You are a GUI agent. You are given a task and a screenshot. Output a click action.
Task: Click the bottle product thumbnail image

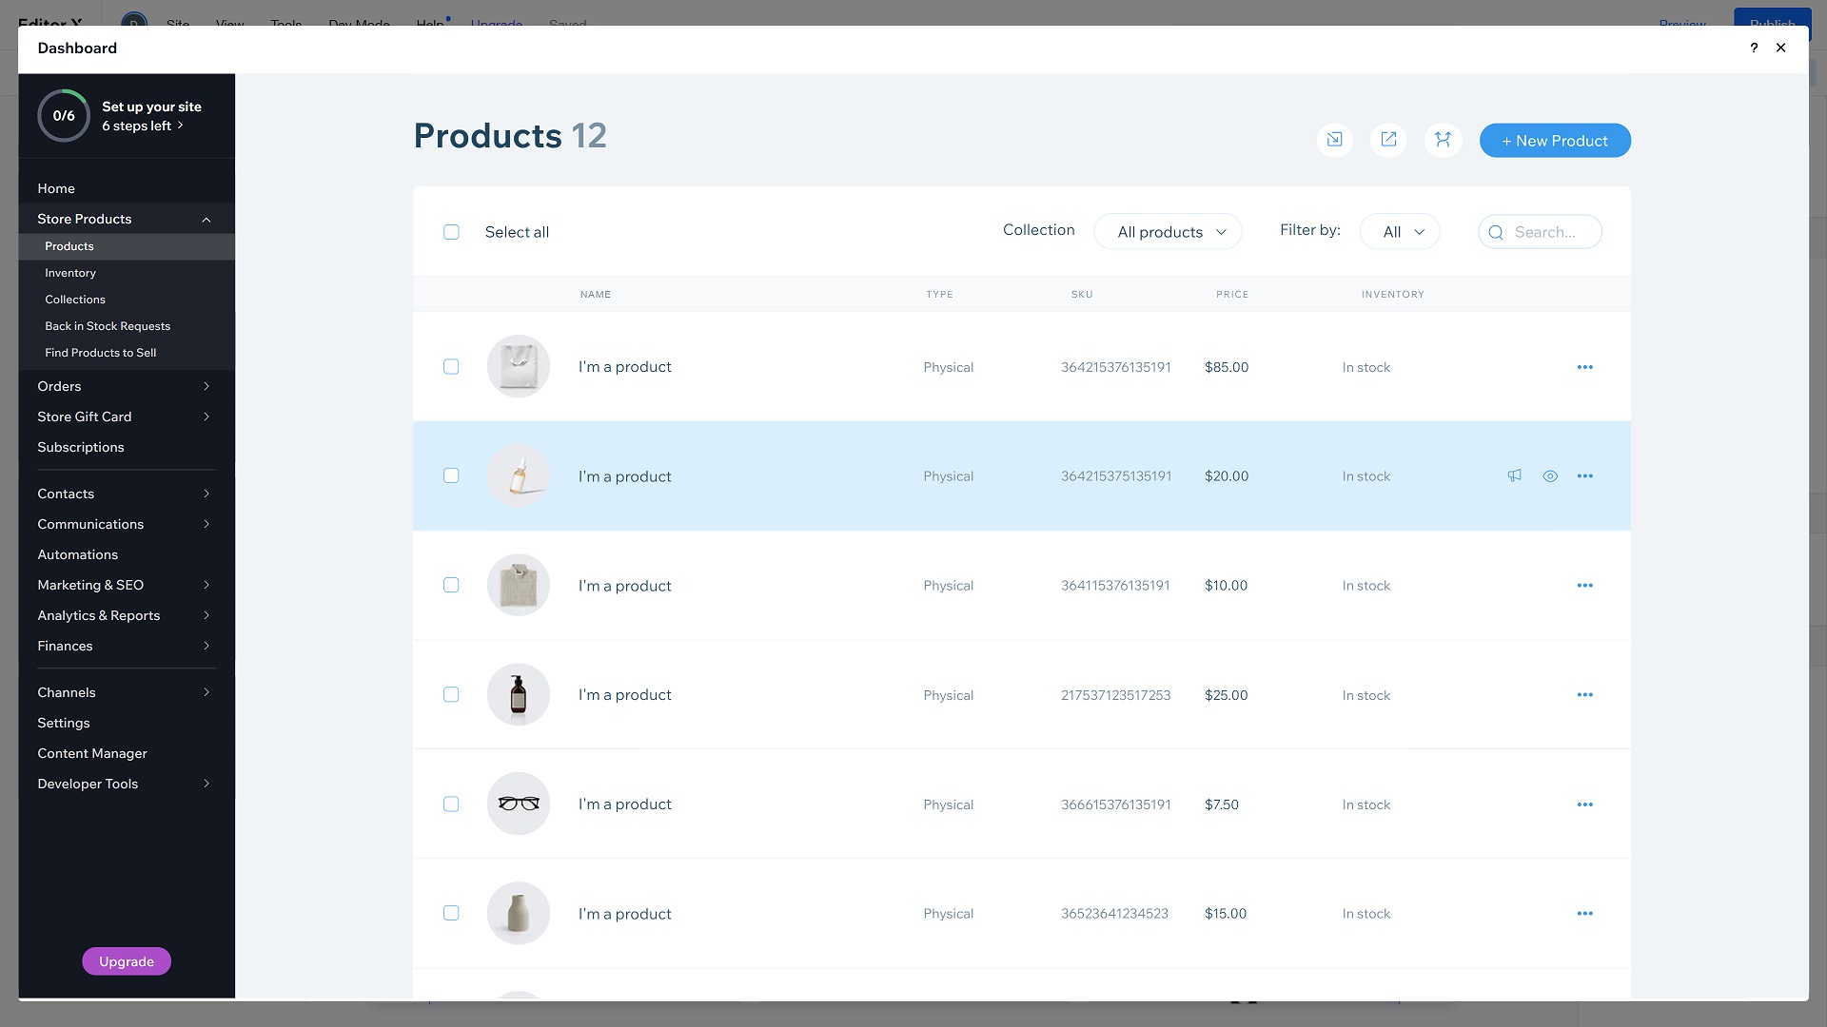[x=519, y=695]
